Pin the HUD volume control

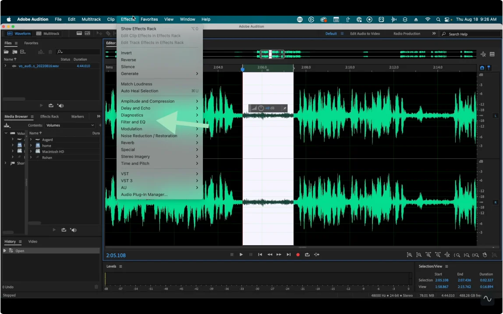coord(284,108)
